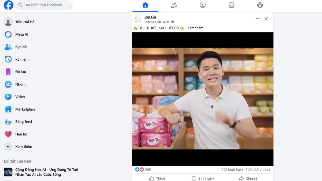
Task: Open the Kỷ niệm clock icon
Action: point(8,59)
